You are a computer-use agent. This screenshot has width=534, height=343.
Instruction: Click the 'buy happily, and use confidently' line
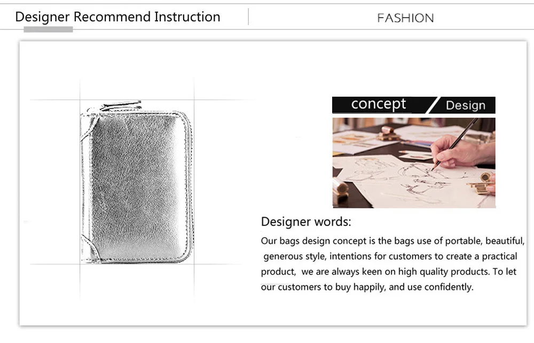(x=367, y=287)
